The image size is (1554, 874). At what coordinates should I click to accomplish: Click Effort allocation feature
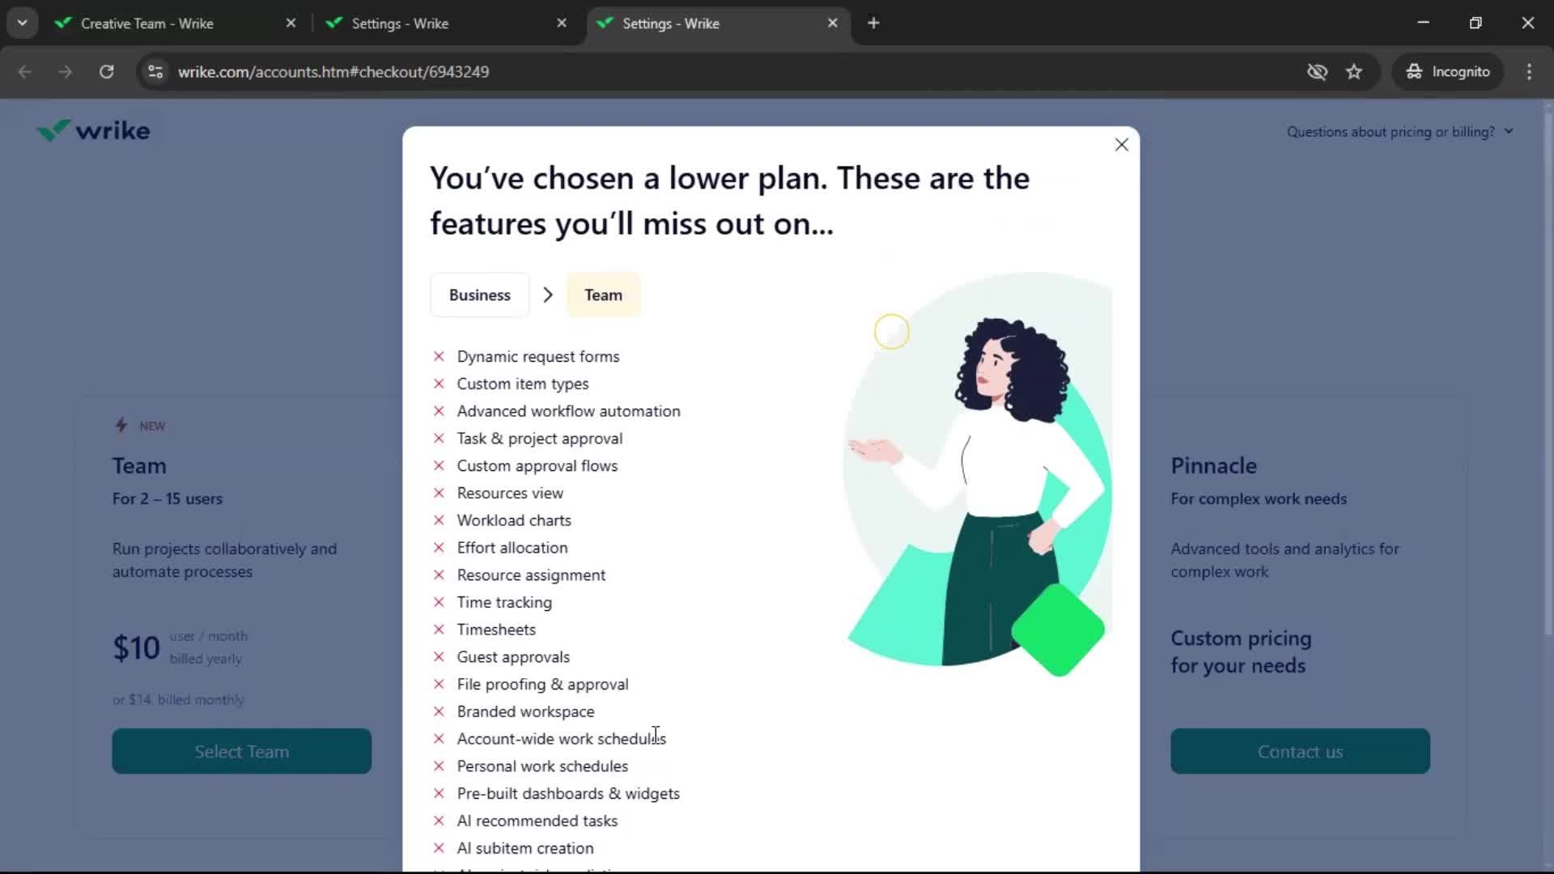click(512, 548)
